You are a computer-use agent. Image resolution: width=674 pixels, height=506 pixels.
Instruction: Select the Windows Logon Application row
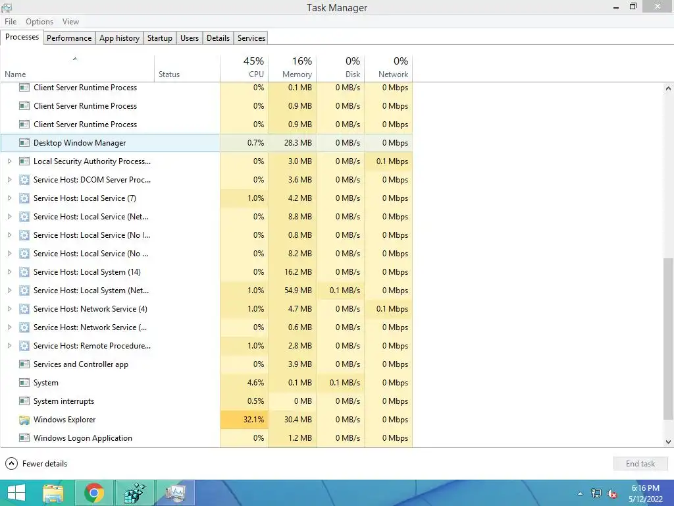click(206, 438)
